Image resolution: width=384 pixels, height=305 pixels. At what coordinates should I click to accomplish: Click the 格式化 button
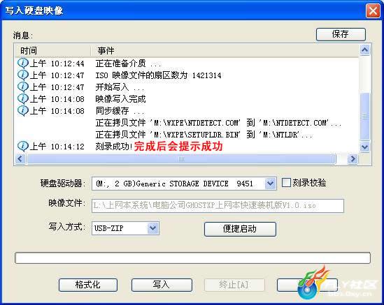(88, 285)
